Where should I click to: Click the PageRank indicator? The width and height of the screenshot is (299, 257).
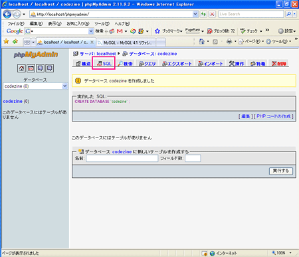click(193, 31)
